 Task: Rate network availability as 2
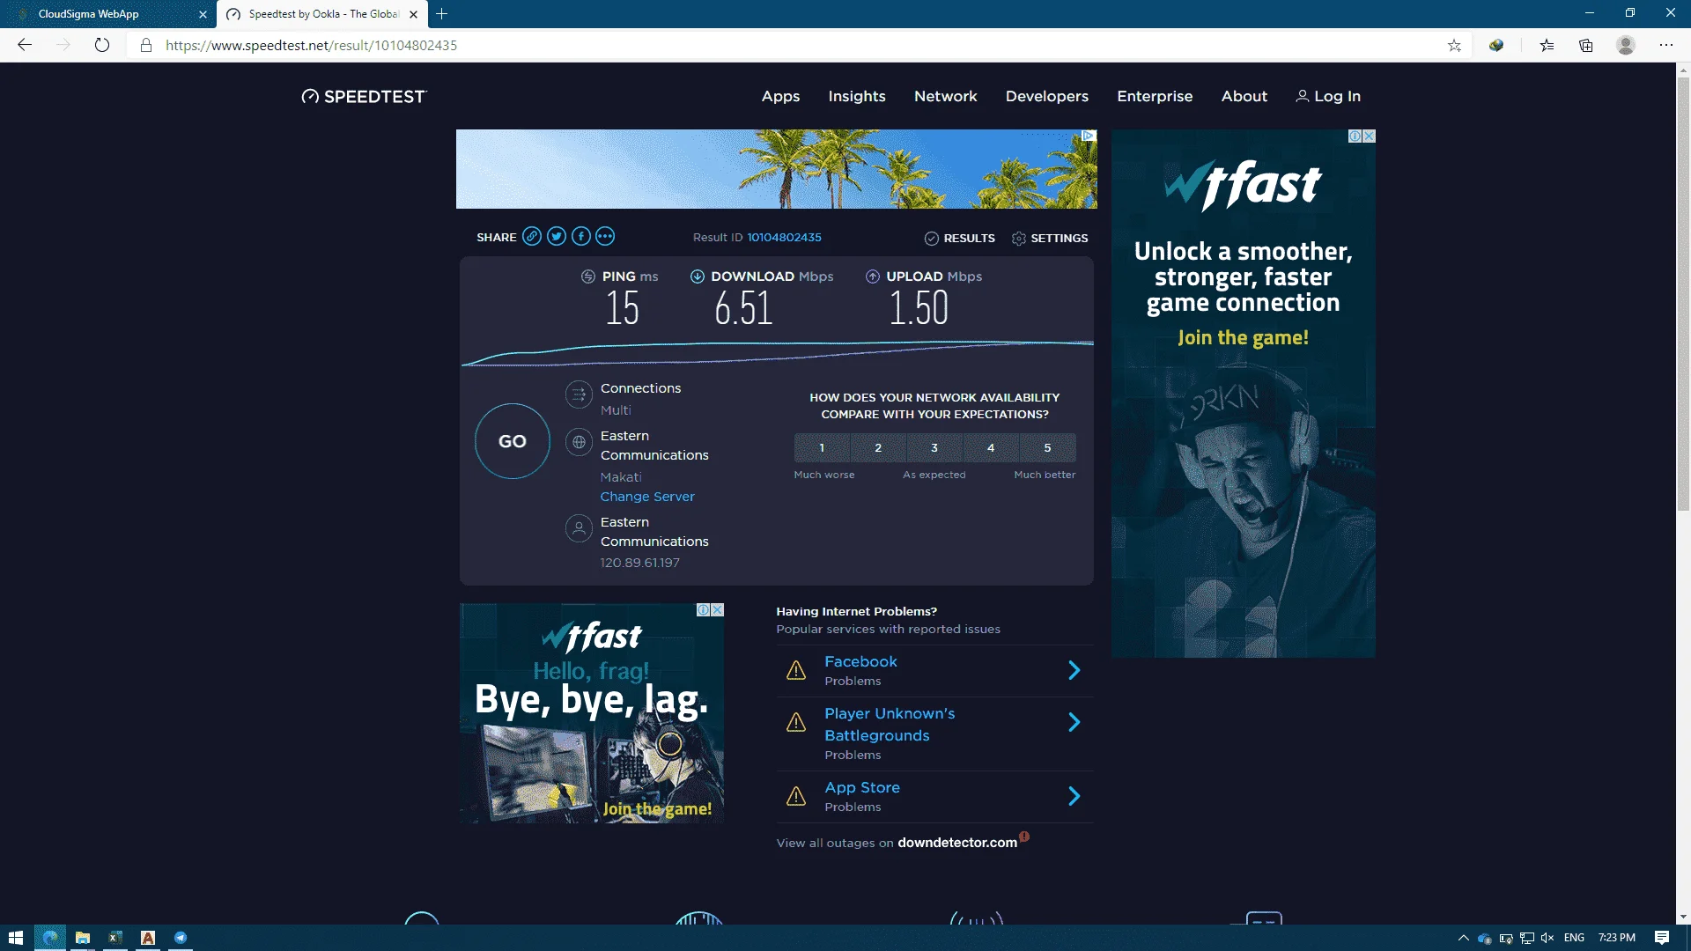pos(878,448)
